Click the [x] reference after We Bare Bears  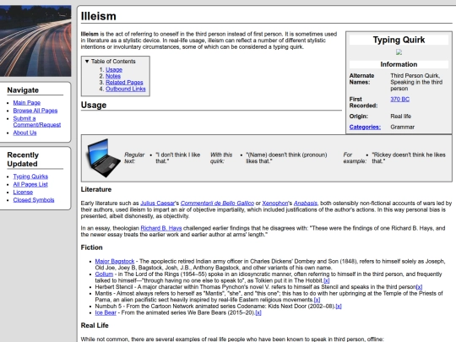[258, 312]
